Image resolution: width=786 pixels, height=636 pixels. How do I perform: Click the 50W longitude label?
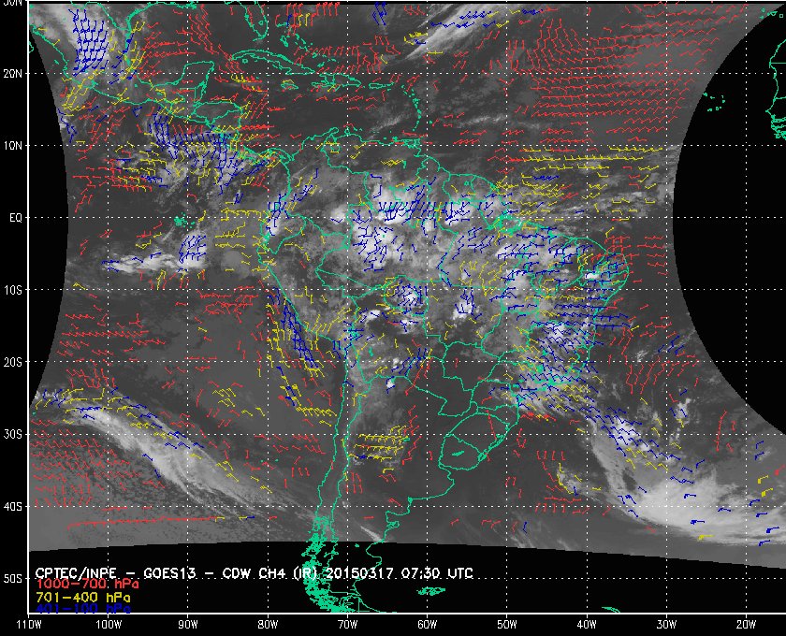tap(507, 625)
